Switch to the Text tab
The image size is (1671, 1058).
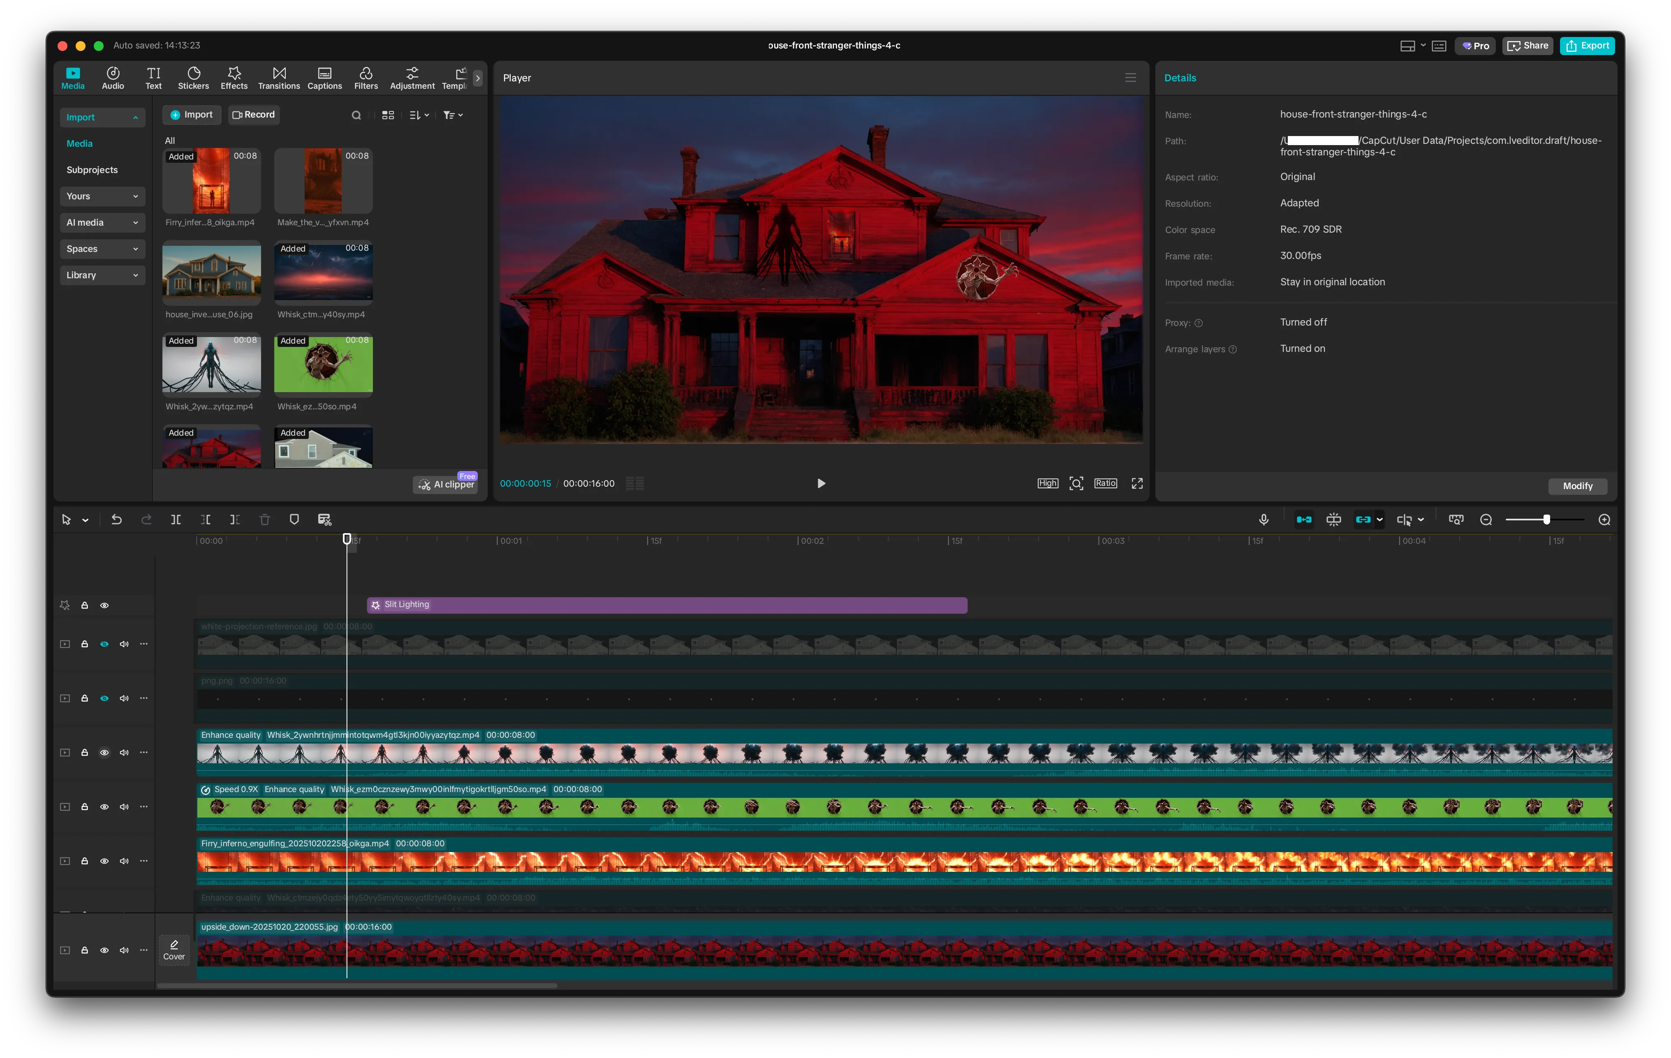(153, 78)
